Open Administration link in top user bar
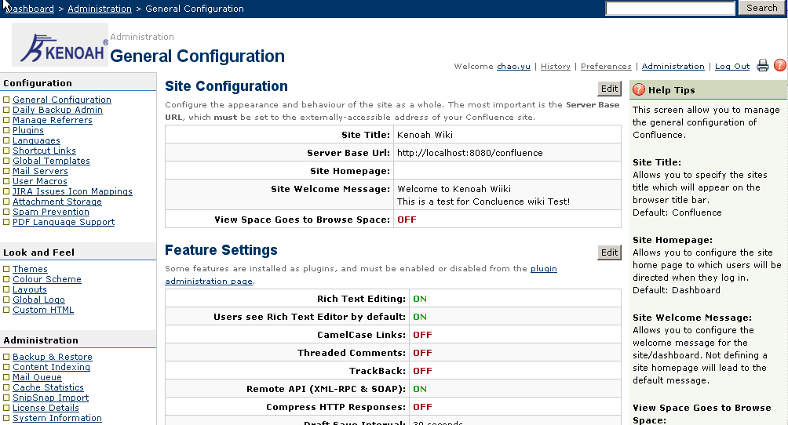 click(673, 67)
